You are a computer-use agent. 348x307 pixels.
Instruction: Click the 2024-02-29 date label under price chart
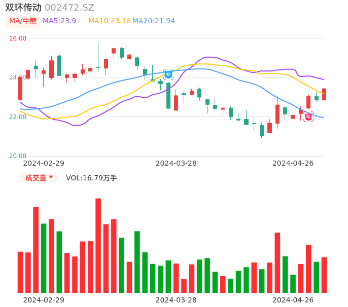[x=44, y=163]
